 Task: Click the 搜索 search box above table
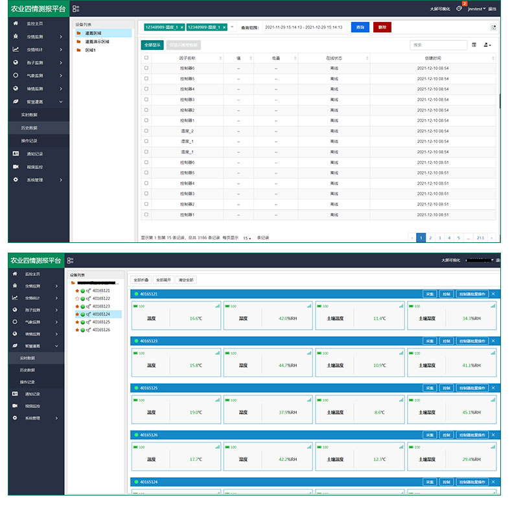438,45
